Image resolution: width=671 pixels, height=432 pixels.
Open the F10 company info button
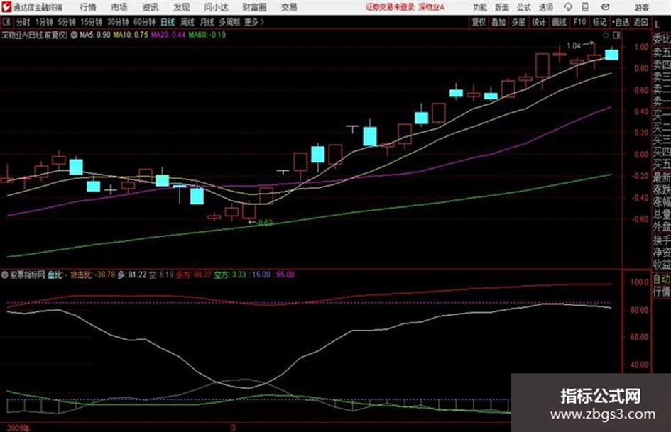[579, 22]
